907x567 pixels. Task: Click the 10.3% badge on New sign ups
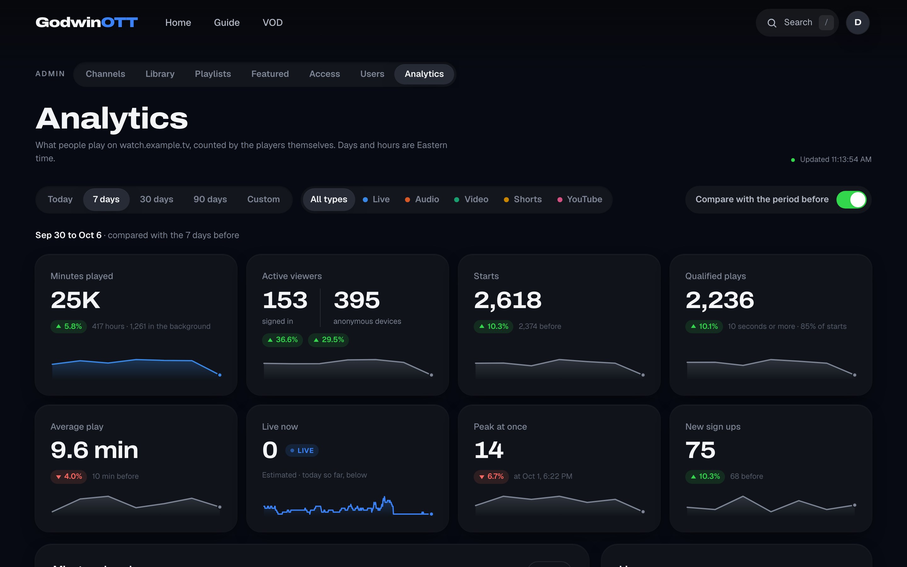tap(705, 477)
